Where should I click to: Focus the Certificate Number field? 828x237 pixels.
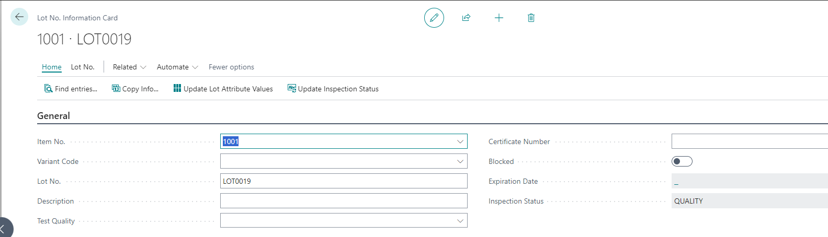750,141
